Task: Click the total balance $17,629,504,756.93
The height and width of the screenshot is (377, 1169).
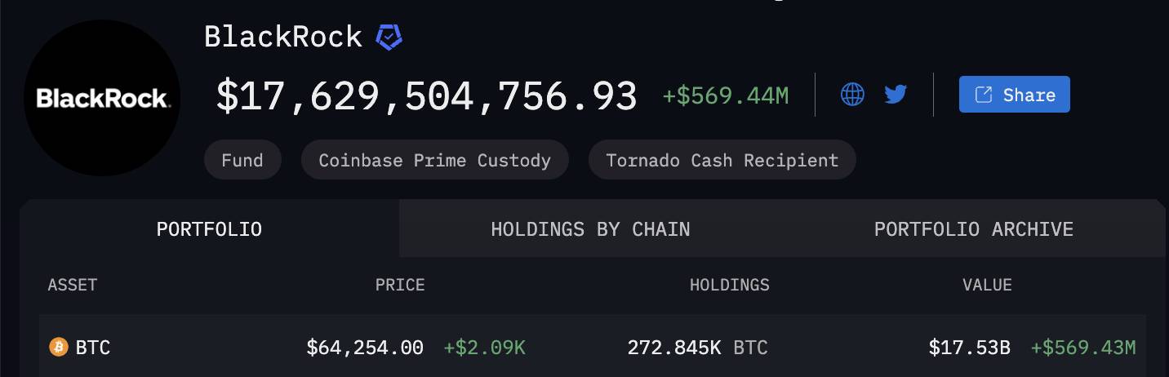Action: tap(426, 95)
